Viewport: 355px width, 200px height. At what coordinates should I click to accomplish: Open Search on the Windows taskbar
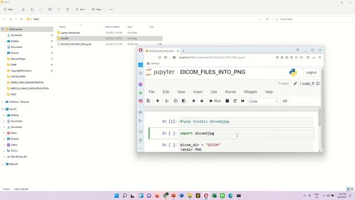point(125,196)
